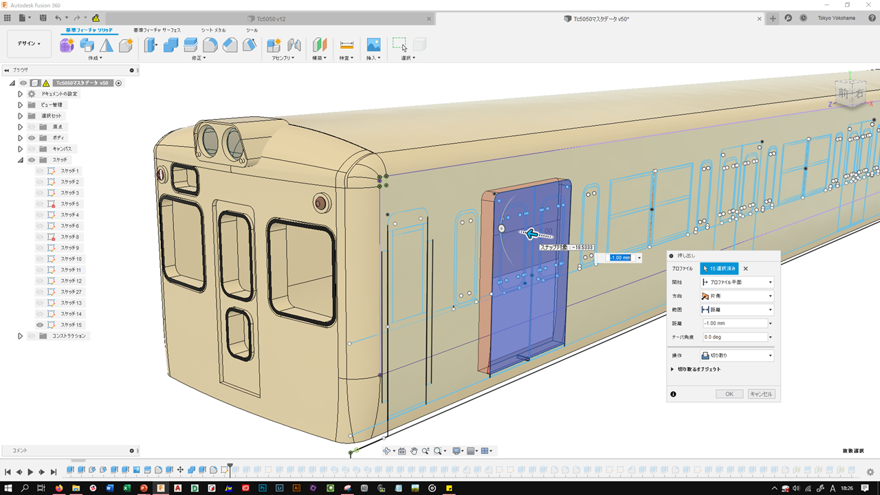Click the ViewCube in the viewport corner
The height and width of the screenshot is (495, 880).
tap(850, 93)
